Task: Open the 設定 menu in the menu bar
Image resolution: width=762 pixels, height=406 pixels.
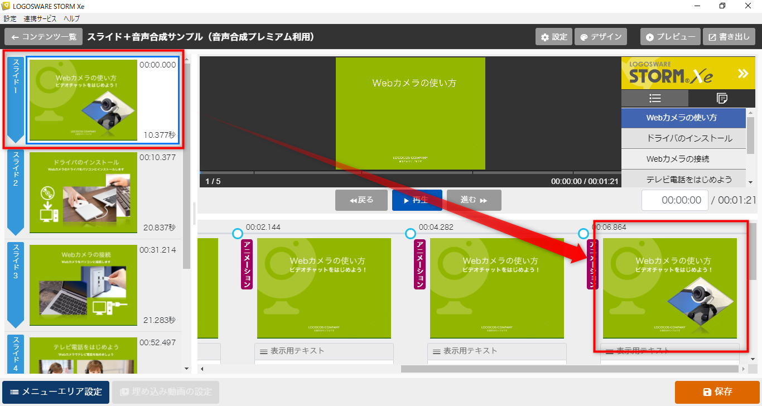Action: pos(10,18)
